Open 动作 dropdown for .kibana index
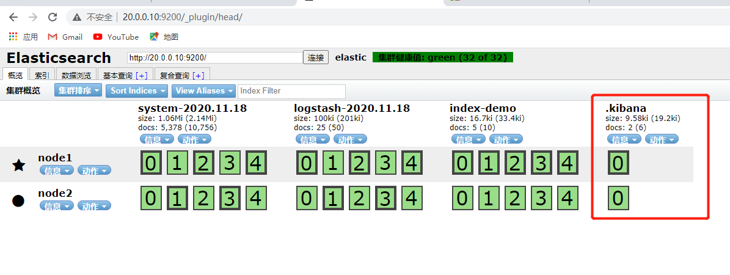This screenshot has width=730, height=275. point(662,139)
